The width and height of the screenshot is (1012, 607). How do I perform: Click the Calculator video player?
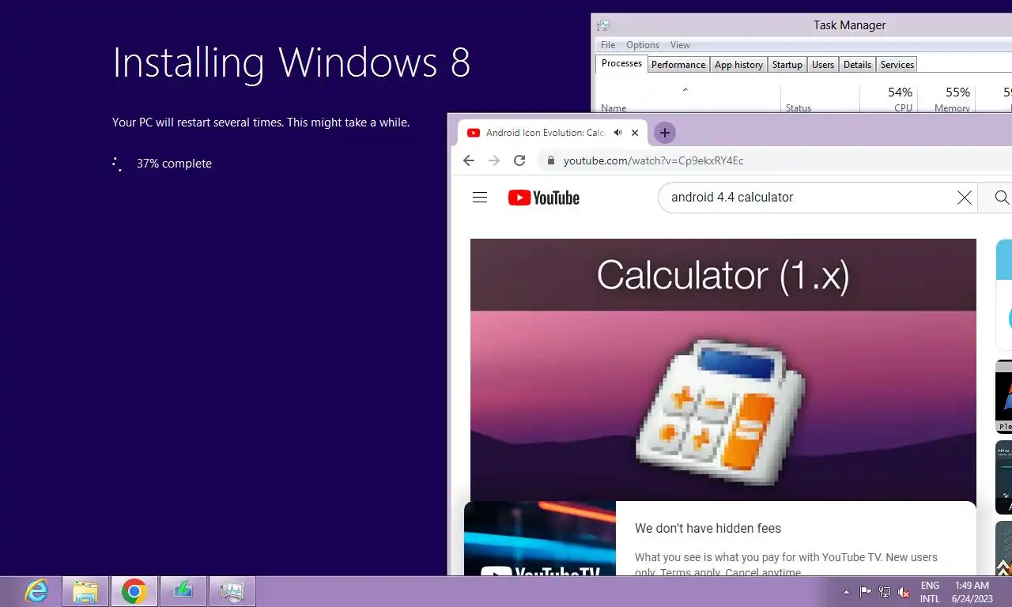click(723, 370)
